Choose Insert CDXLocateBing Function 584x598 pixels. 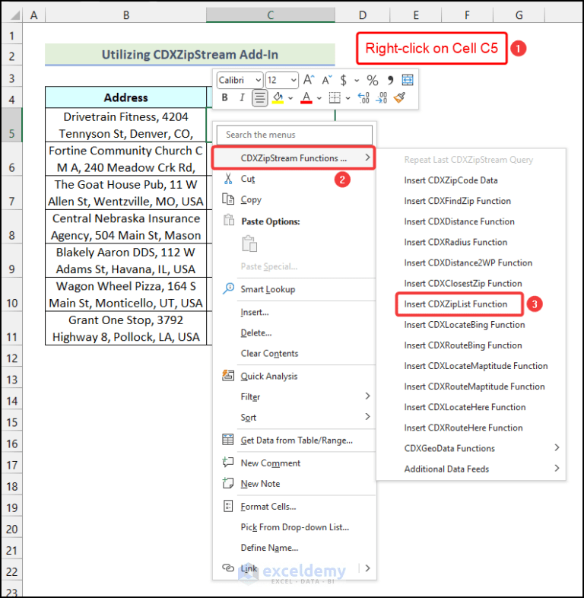[465, 325]
